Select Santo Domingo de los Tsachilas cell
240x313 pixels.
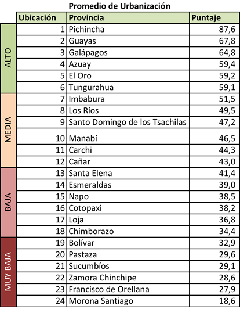pyautogui.click(x=128, y=122)
